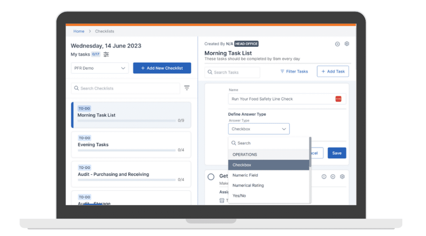Pause the Morning Task List checklist
426x236 pixels.
[x=337, y=44]
